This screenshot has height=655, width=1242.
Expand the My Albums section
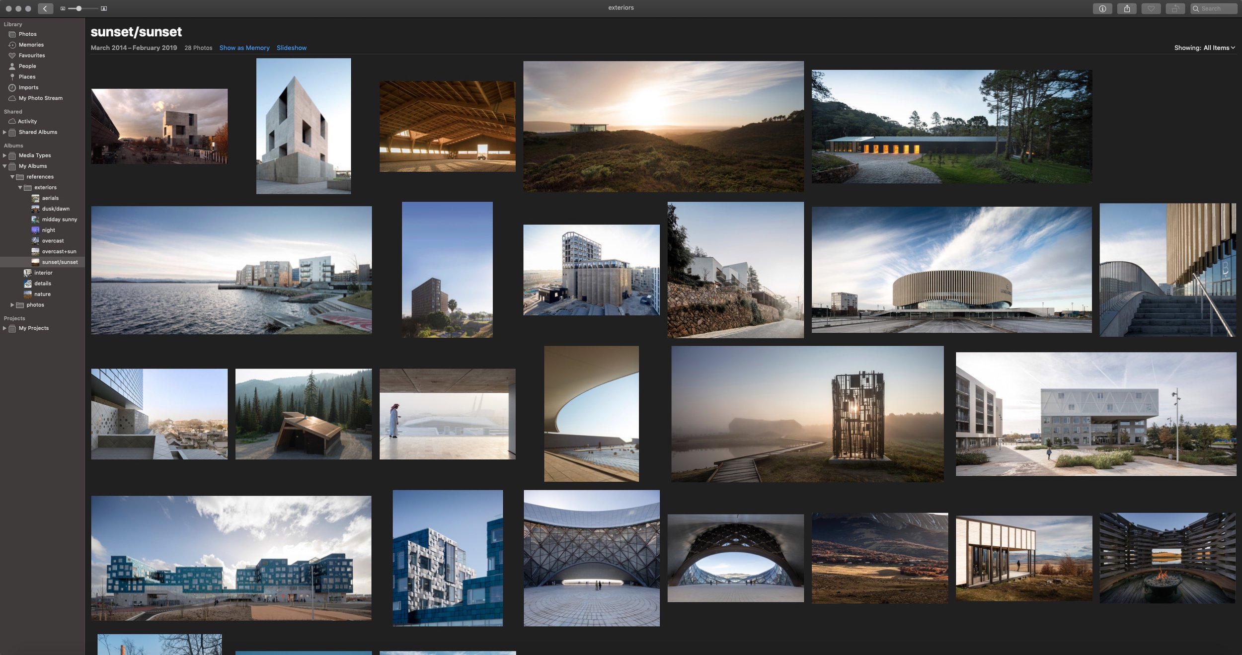5,167
